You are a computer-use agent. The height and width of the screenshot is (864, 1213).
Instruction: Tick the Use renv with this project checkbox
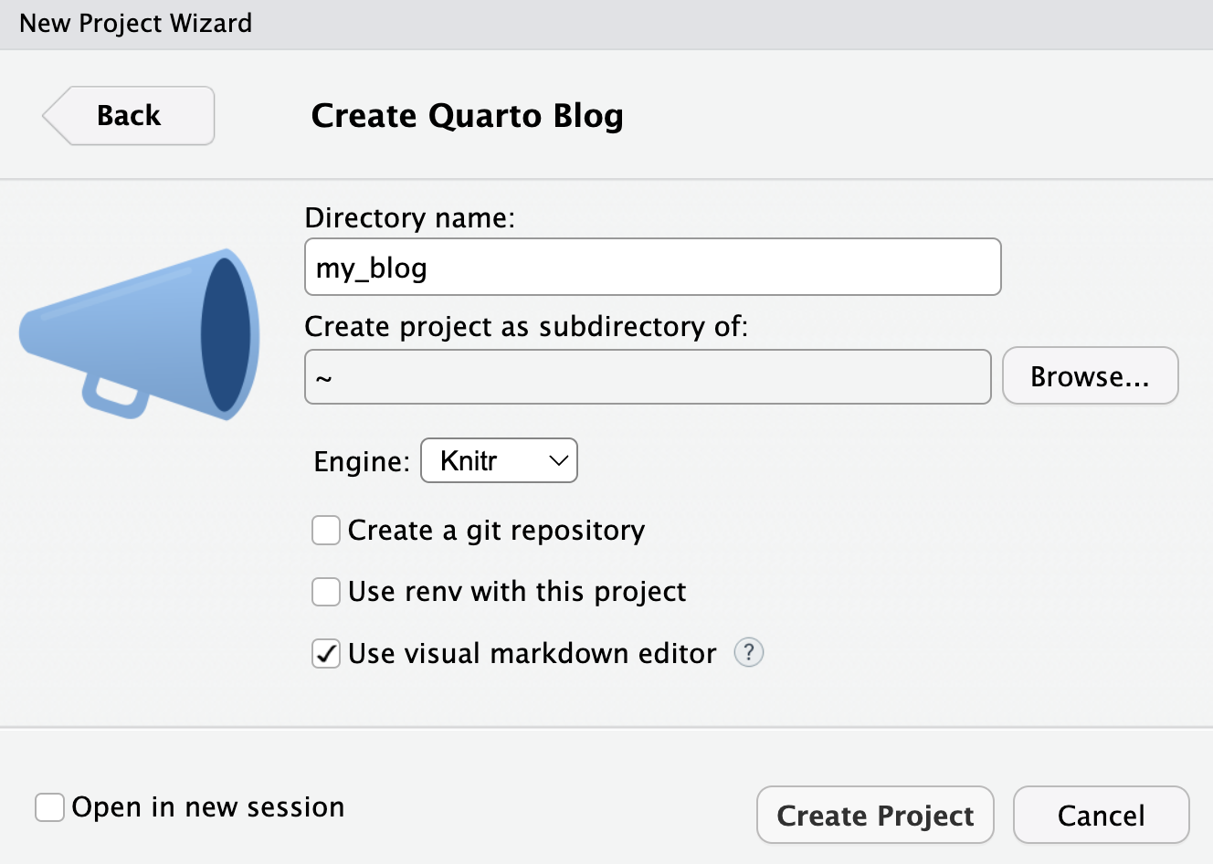(326, 592)
